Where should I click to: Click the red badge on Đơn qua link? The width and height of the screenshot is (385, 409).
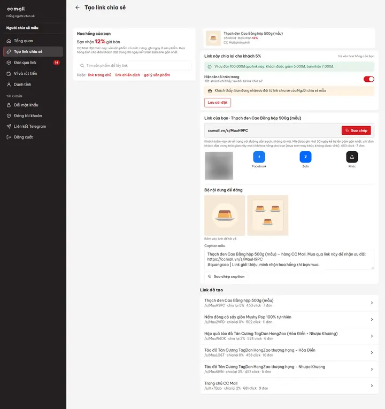pyautogui.click(x=56, y=63)
